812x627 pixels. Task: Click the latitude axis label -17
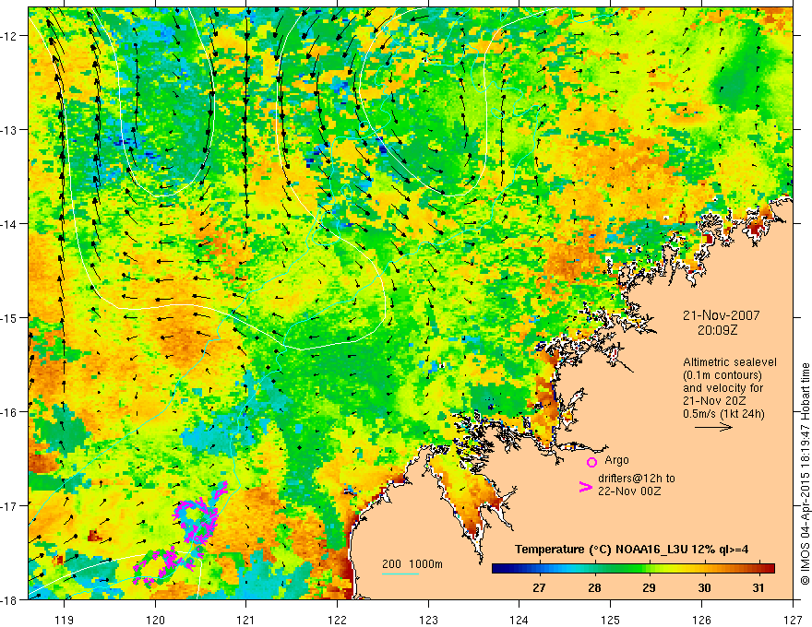tap(9, 506)
